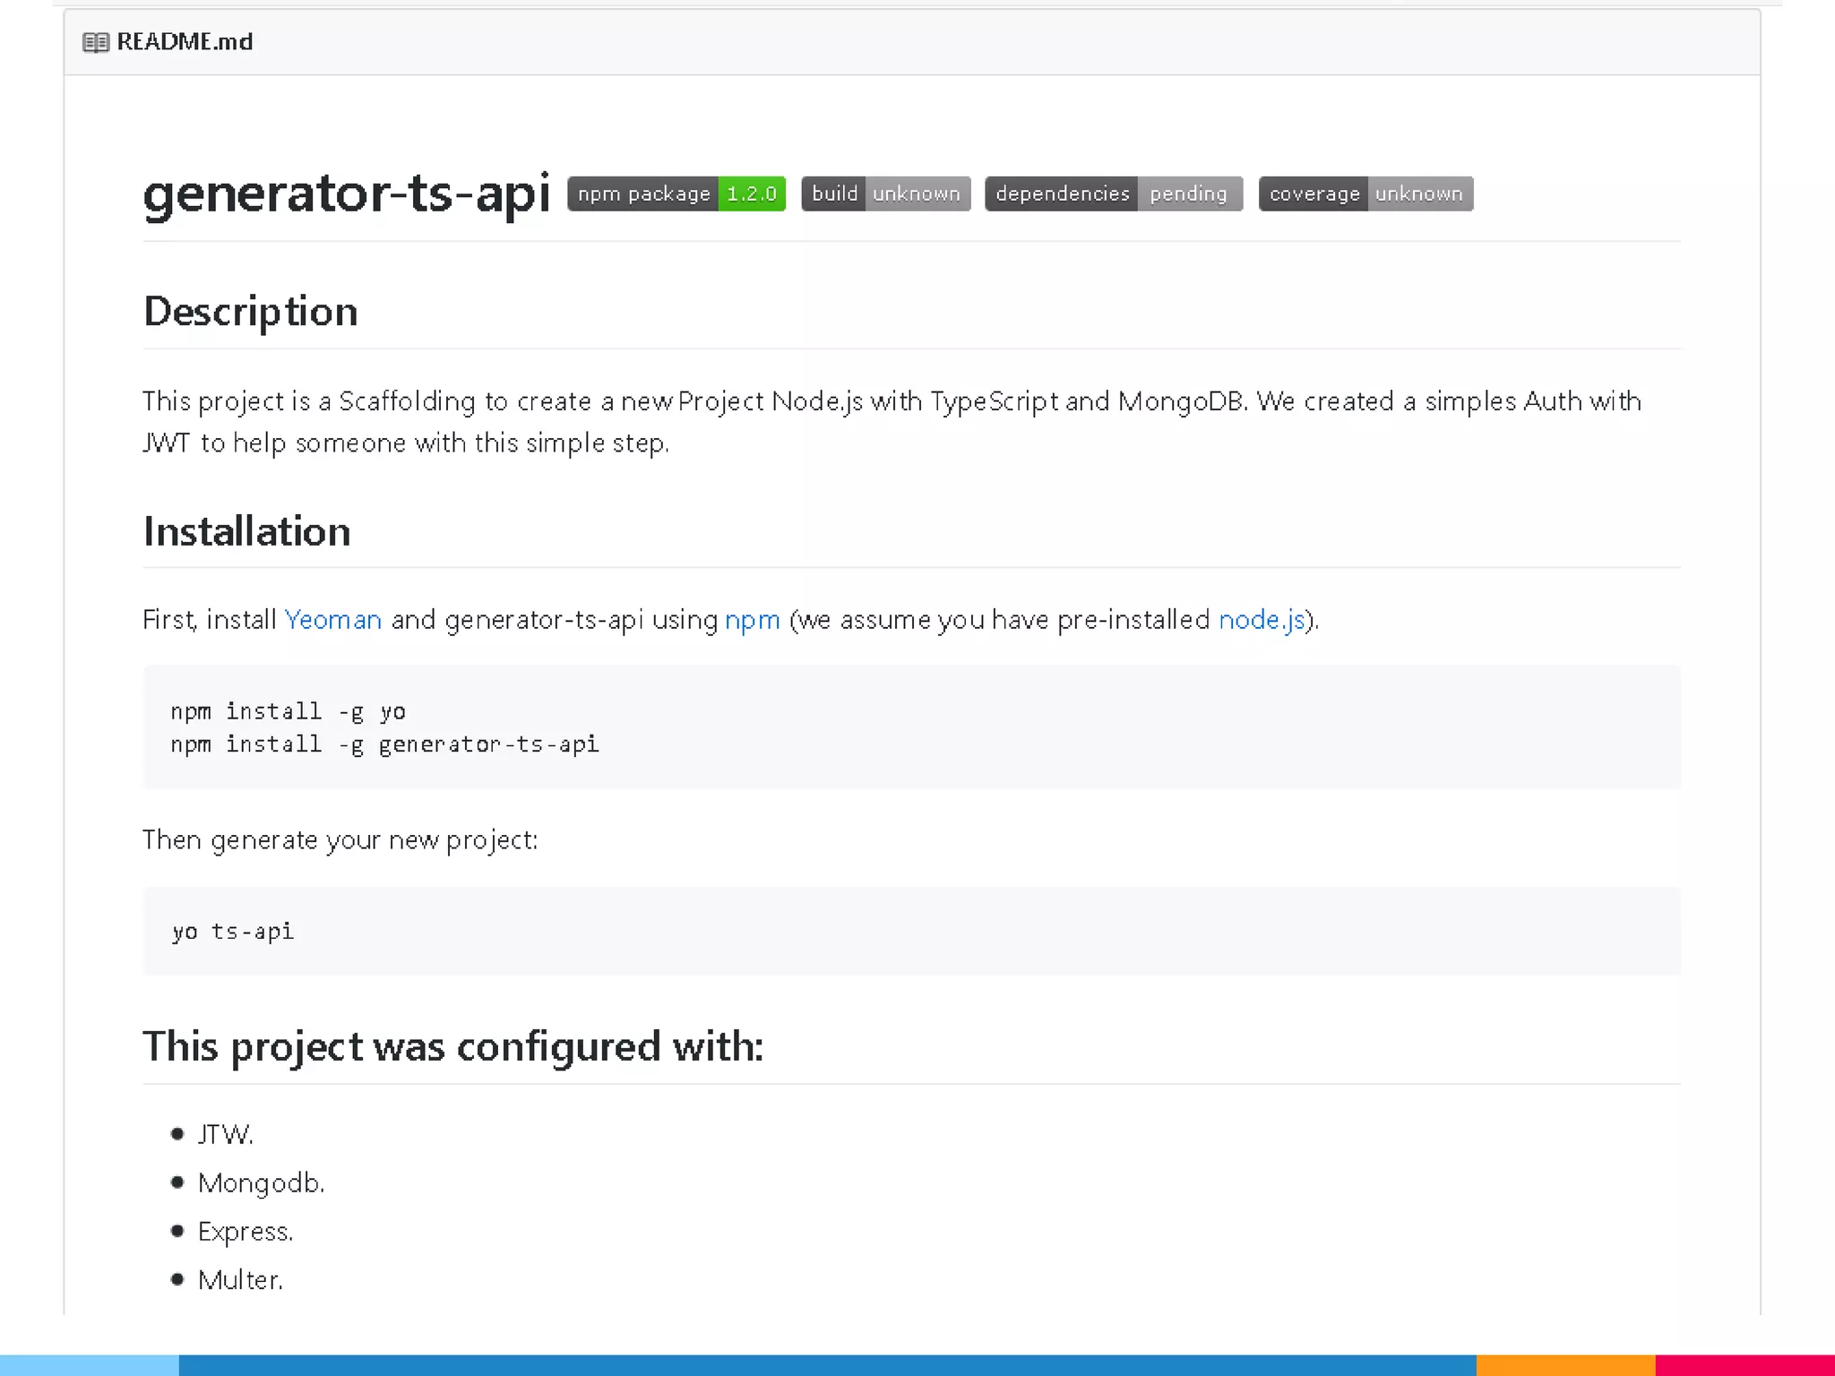Click the yo ts-api code block
Viewport: 1835px width, 1376px height.
point(233,932)
